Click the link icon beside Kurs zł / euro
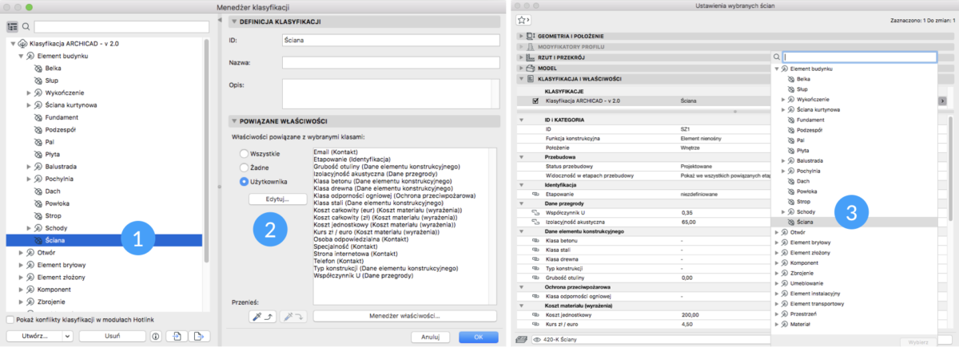 click(535, 324)
